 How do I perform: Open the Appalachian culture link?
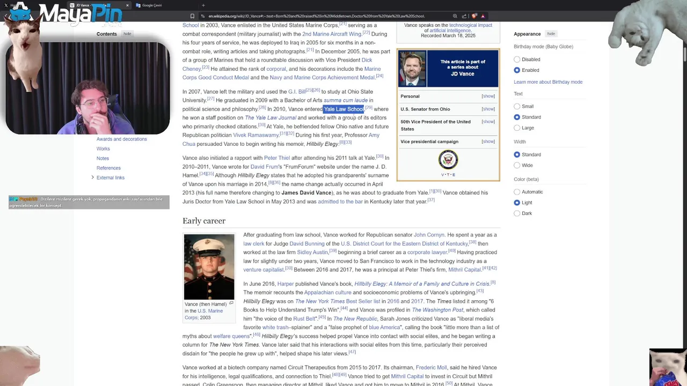click(327, 293)
